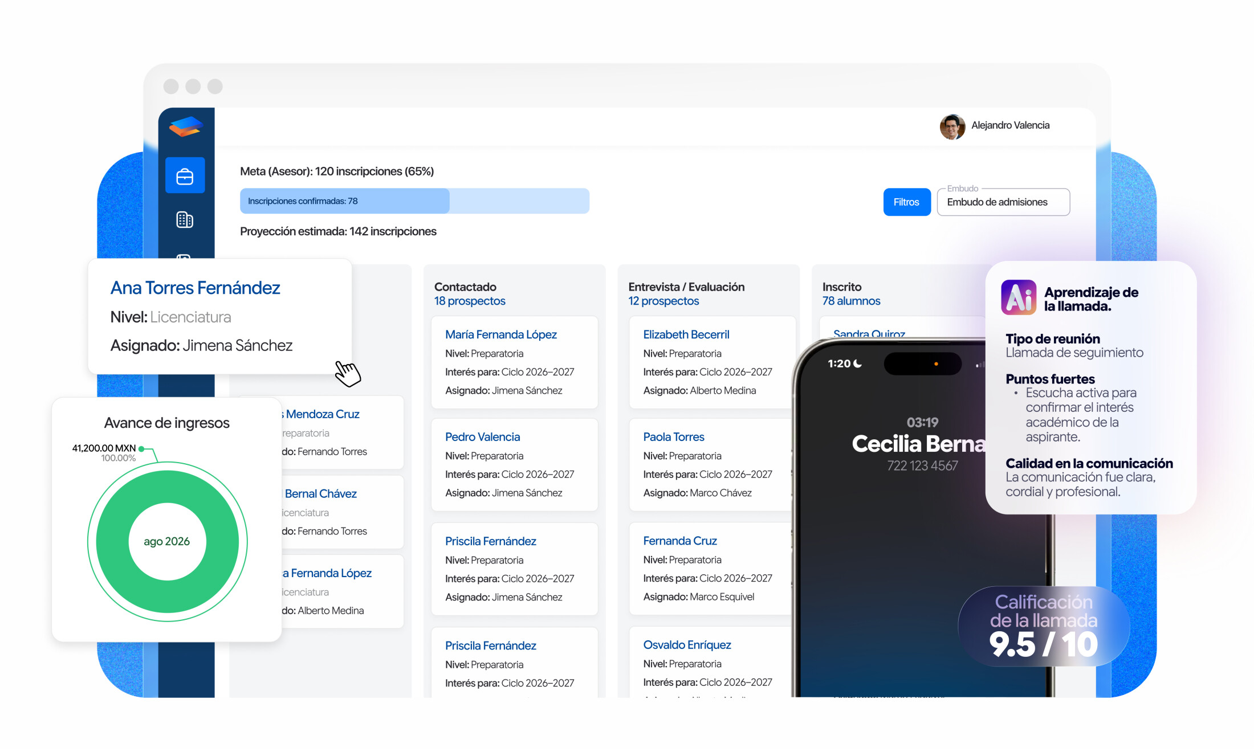Open Pedro Valencia's prospect card
1254x752 pixels.
pos(515,465)
